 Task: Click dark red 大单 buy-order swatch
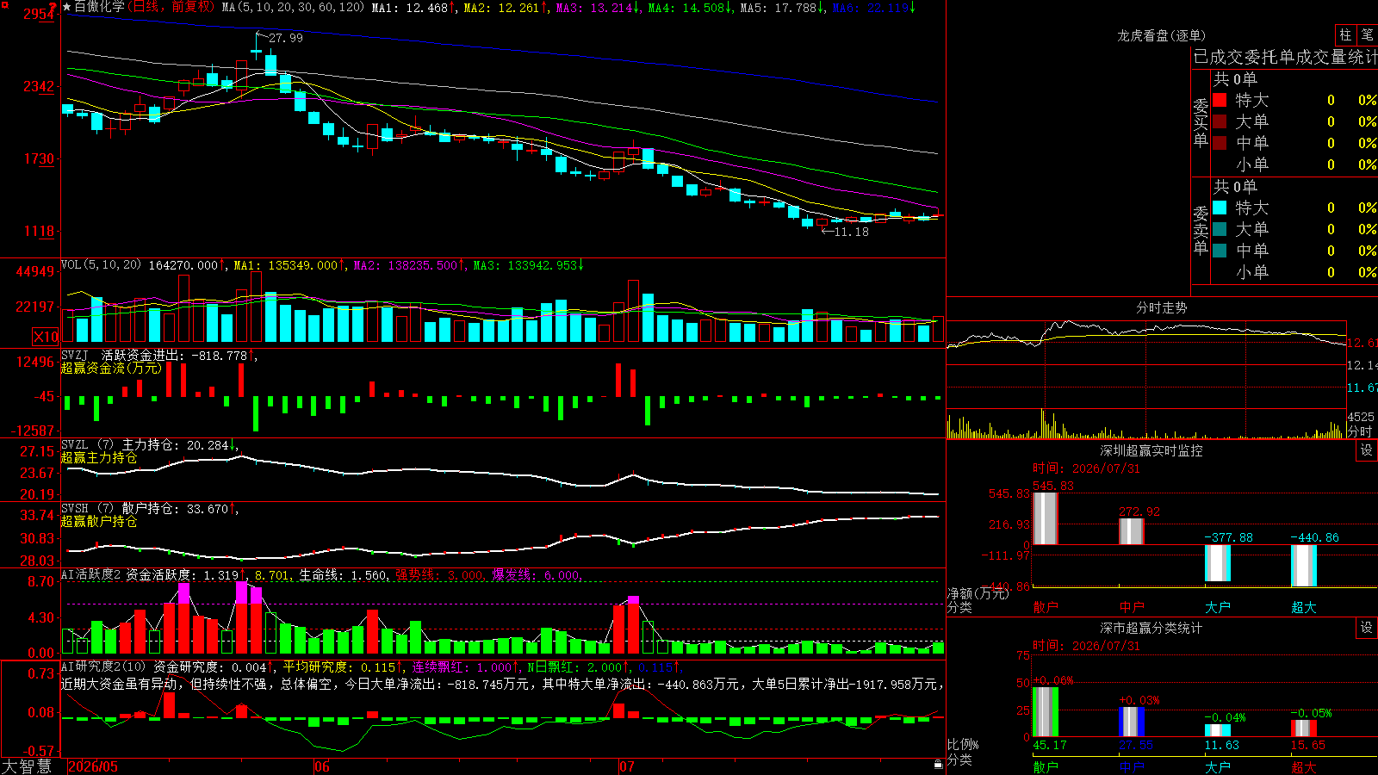click(x=1220, y=121)
